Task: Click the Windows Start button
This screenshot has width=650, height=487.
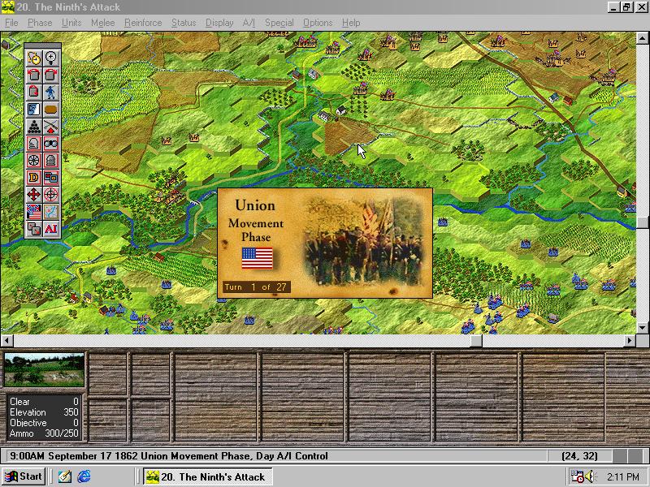Action: pos(24,476)
